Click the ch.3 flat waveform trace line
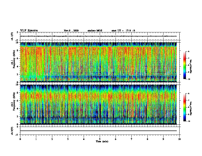The height and width of the screenshot is (156, 202). [x=98, y=131]
